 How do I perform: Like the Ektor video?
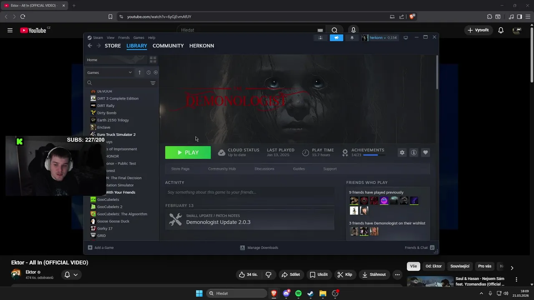[248, 275]
